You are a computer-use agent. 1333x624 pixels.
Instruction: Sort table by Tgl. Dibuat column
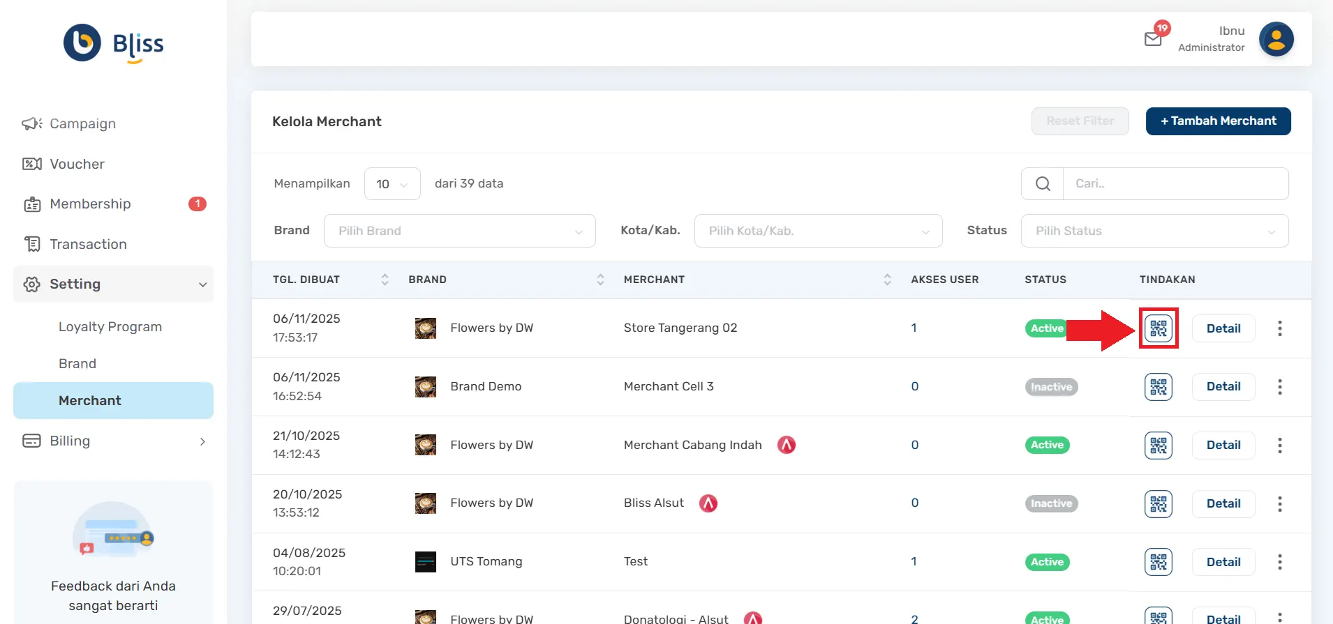pos(385,280)
